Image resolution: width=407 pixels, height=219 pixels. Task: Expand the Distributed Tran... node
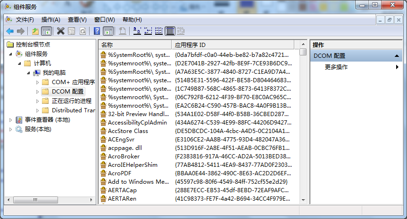[37, 110]
